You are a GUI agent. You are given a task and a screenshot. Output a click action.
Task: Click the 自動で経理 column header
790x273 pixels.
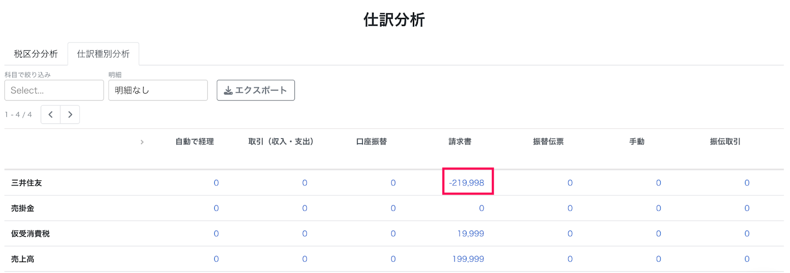[x=195, y=141]
